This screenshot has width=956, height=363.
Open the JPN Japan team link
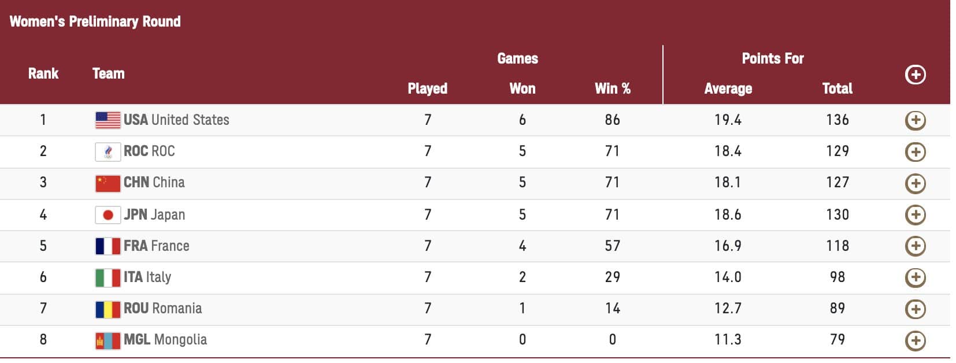click(154, 214)
